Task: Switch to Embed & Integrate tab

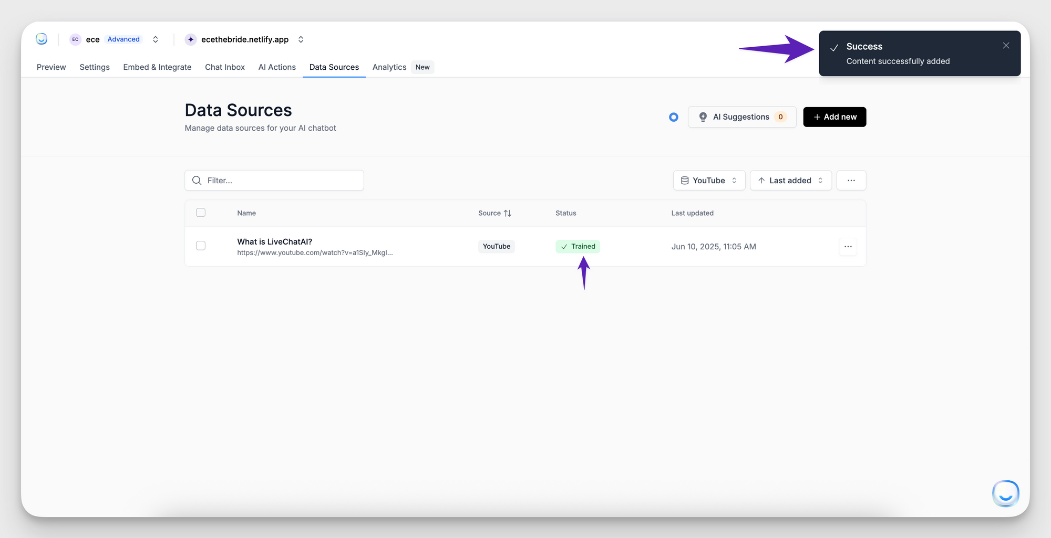Action: pos(157,67)
